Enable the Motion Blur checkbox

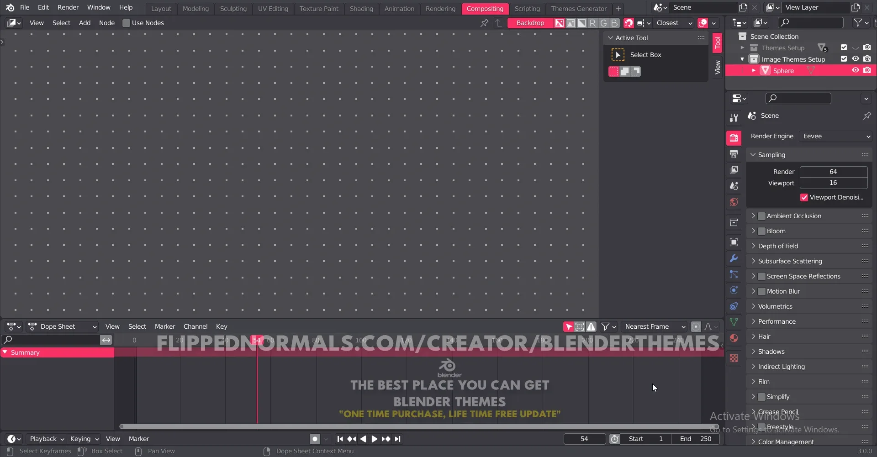click(761, 291)
